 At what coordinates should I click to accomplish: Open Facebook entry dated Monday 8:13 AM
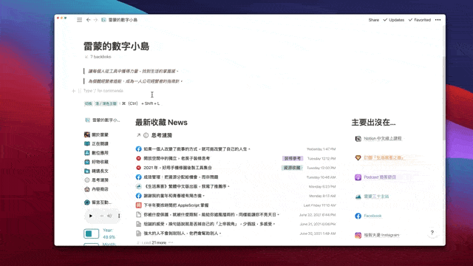235,196
